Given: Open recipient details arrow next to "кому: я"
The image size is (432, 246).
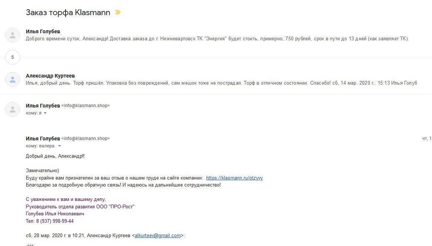Looking at the screenshot, I should point(45,113).
